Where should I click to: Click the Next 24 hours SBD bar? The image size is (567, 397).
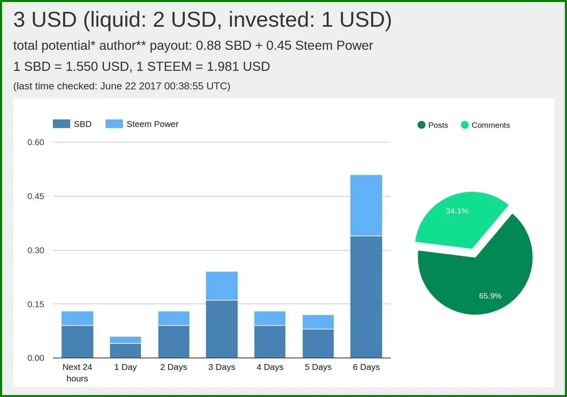coord(77,342)
